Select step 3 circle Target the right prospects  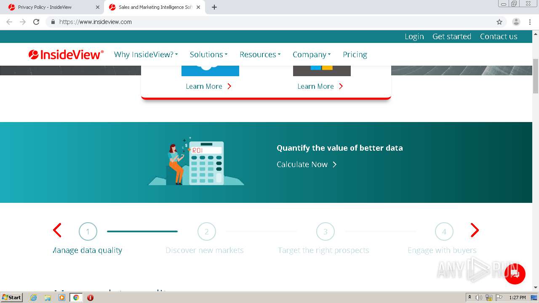click(326, 231)
